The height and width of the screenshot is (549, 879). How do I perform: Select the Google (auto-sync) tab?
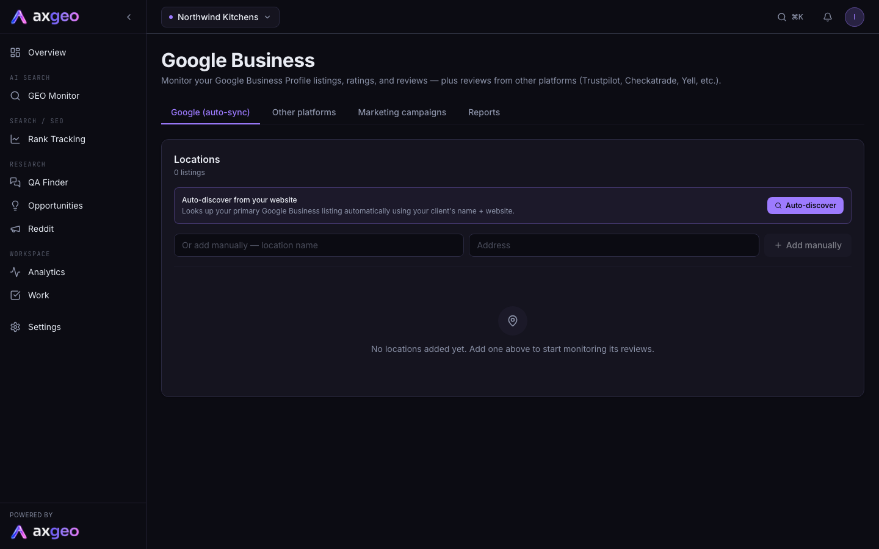211,112
